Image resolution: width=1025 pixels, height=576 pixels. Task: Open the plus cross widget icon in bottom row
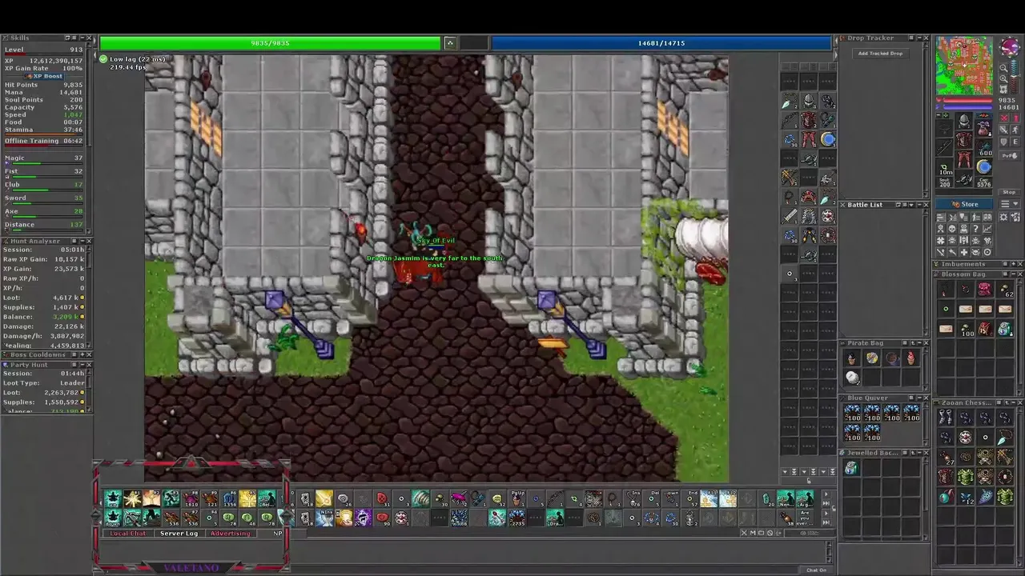point(964,252)
